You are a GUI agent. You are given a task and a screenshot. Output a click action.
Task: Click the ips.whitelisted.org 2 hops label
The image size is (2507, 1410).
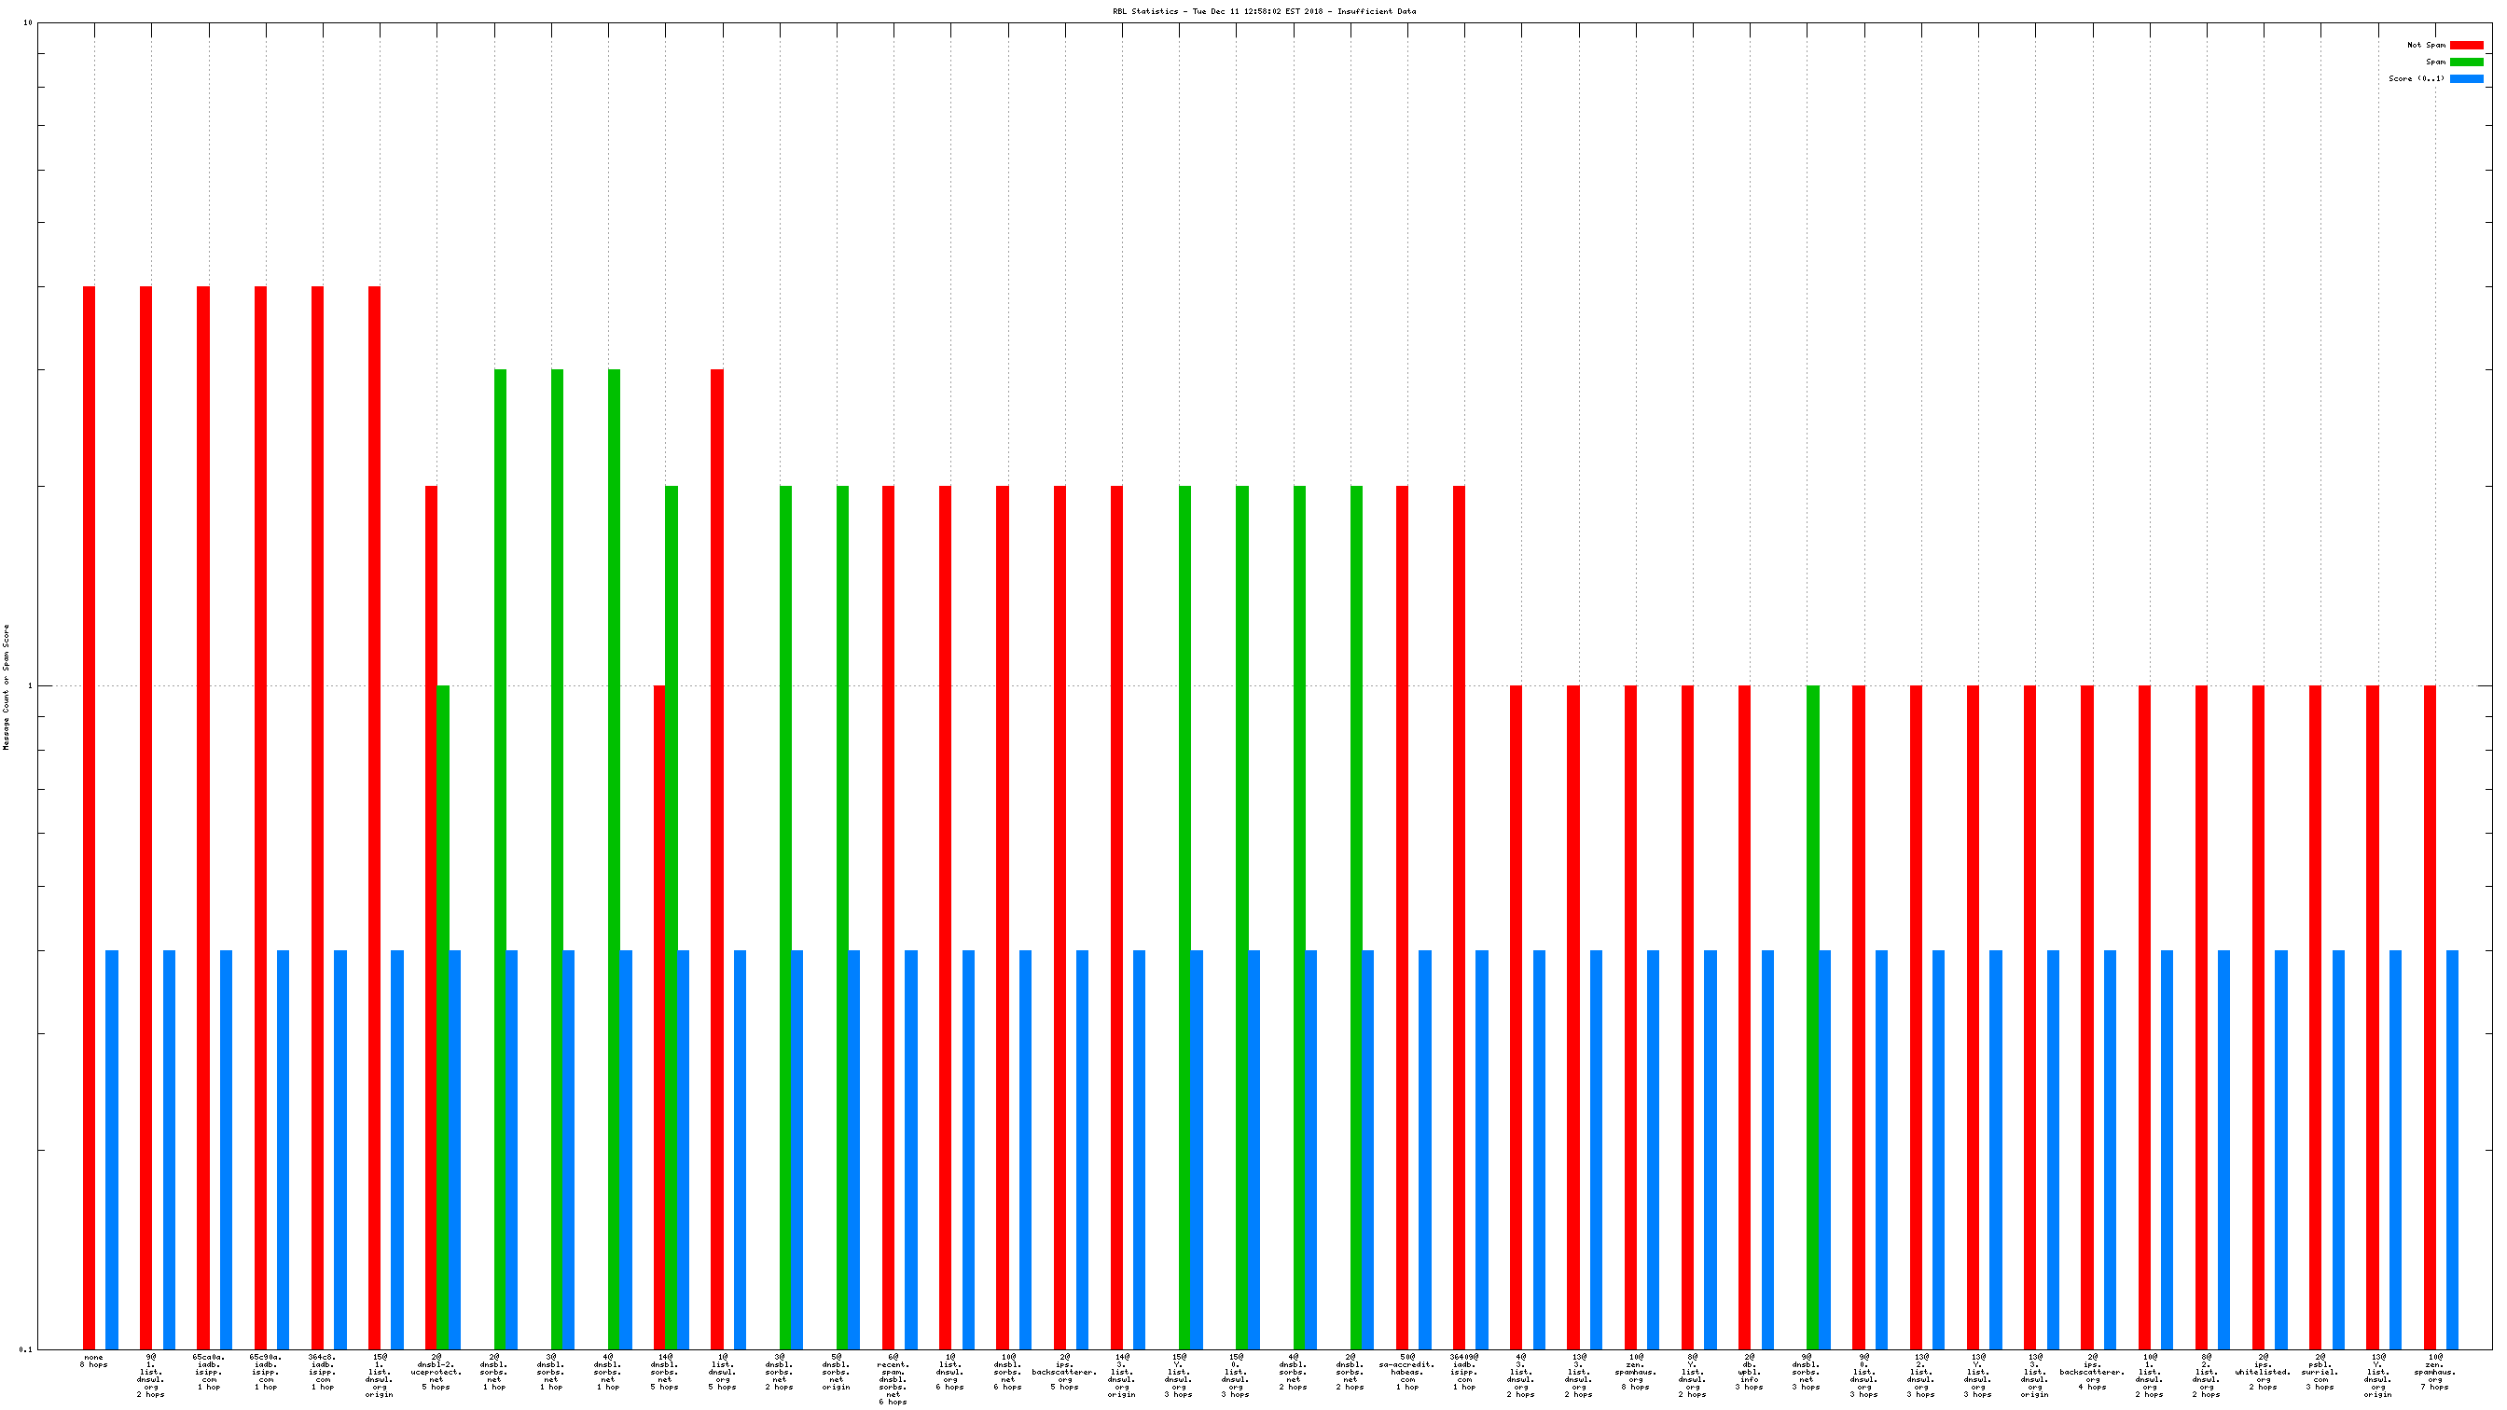(x=2263, y=1371)
